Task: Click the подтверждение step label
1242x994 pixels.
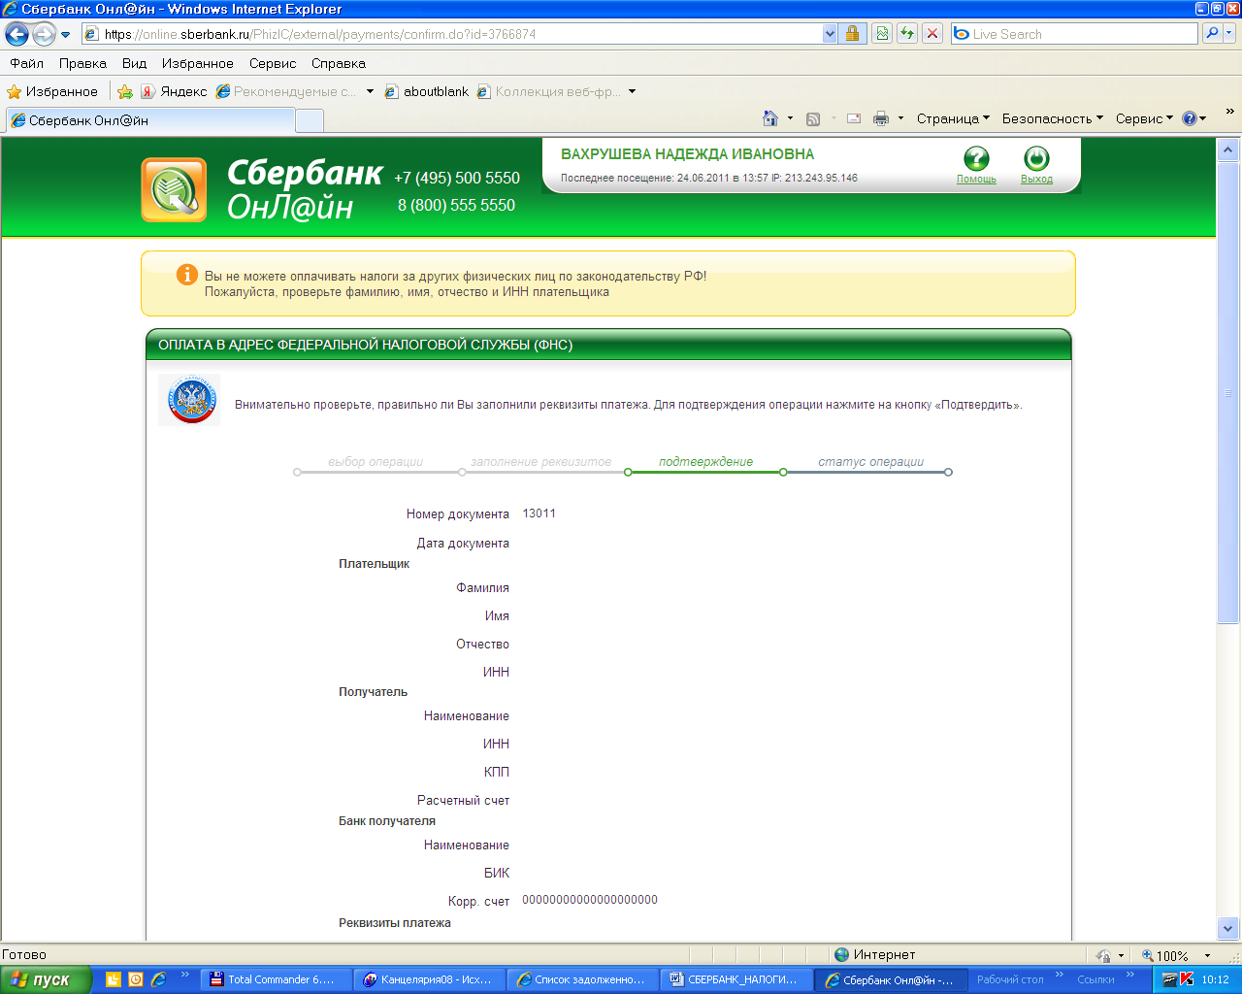Action: (x=705, y=462)
